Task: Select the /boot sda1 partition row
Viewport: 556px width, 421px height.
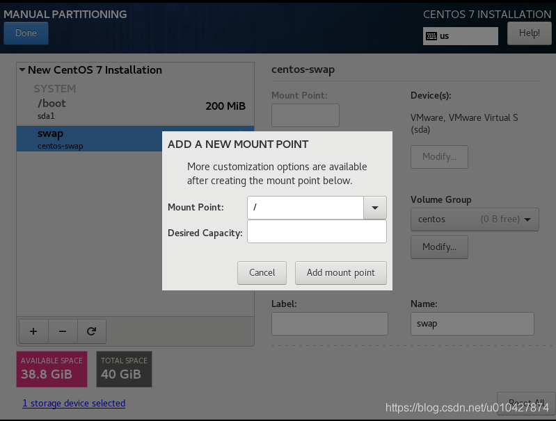Action: (135, 109)
